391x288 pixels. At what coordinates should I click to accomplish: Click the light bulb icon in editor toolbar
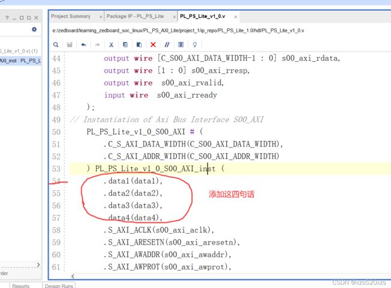pyautogui.click(x=195, y=45)
